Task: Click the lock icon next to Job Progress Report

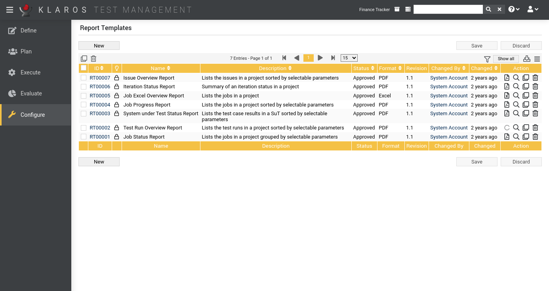Action: coord(116,105)
